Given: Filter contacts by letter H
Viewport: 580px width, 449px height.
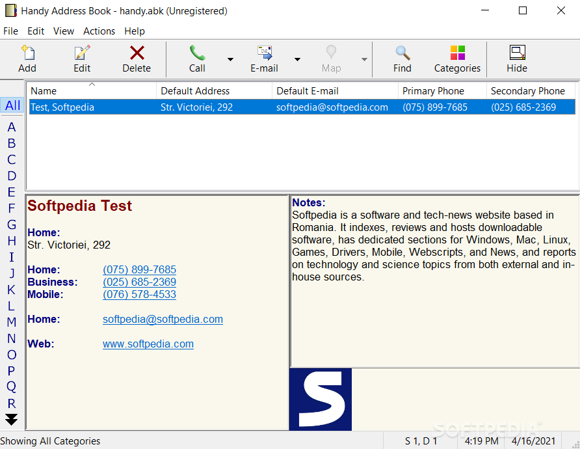Looking at the screenshot, I should (x=12, y=241).
